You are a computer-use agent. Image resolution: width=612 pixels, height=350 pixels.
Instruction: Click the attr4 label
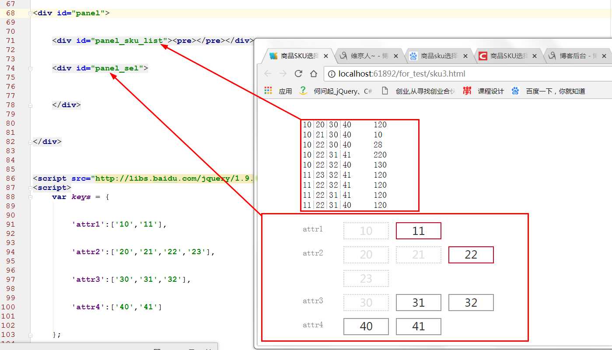[313, 325]
